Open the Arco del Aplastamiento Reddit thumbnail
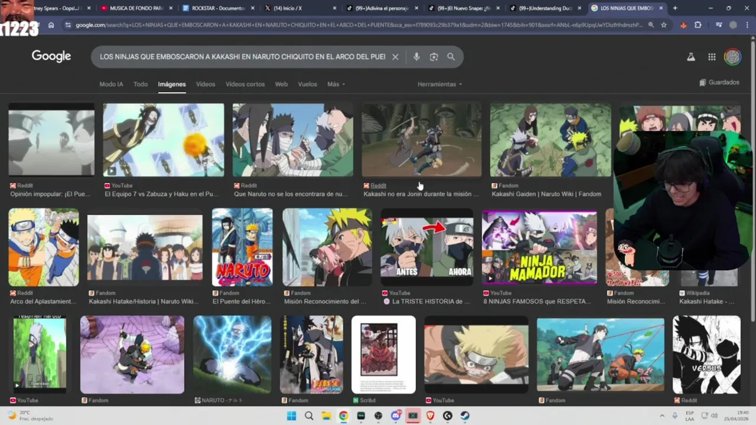This screenshot has width=756, height=425. [43, 247]
